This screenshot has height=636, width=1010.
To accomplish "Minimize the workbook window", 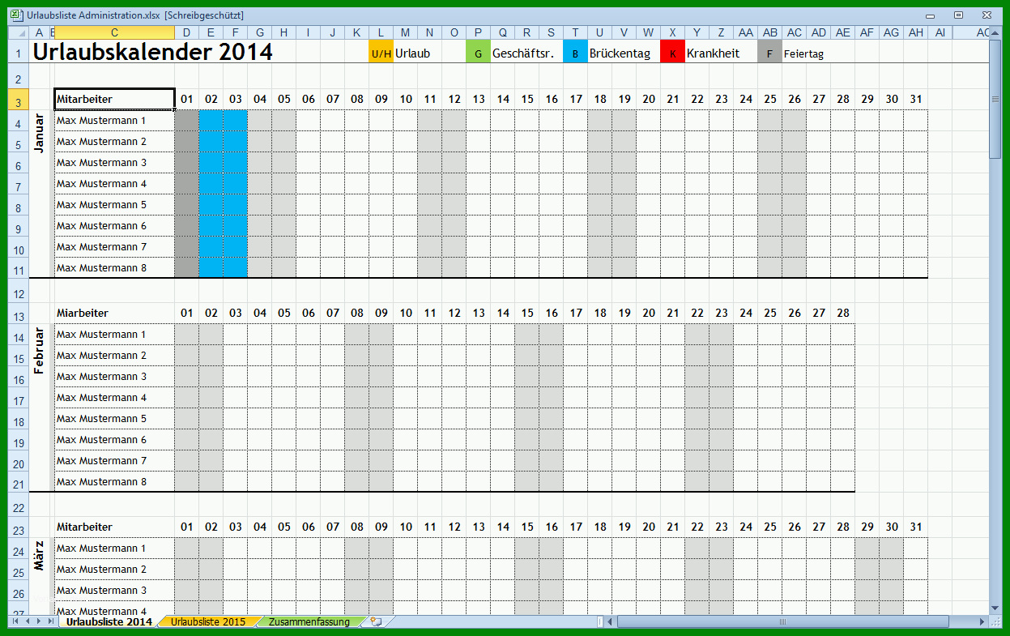I will 931,15.
